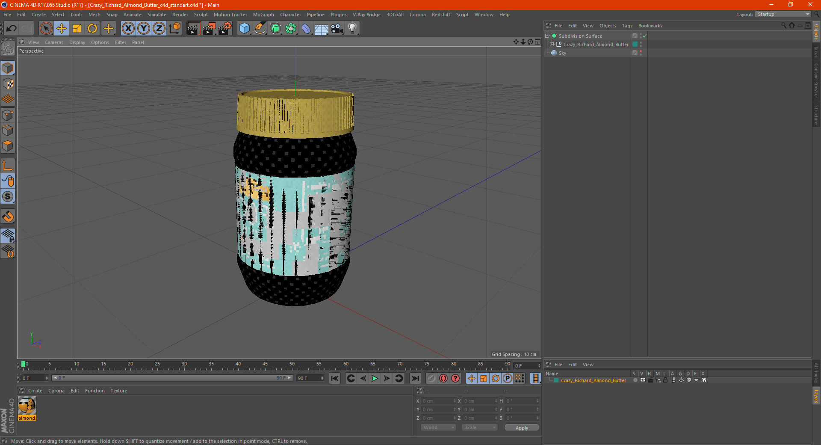Open Layout Startup dropdown
The image size is (821, 445).
pyautogui.click(x=783, y=14)
